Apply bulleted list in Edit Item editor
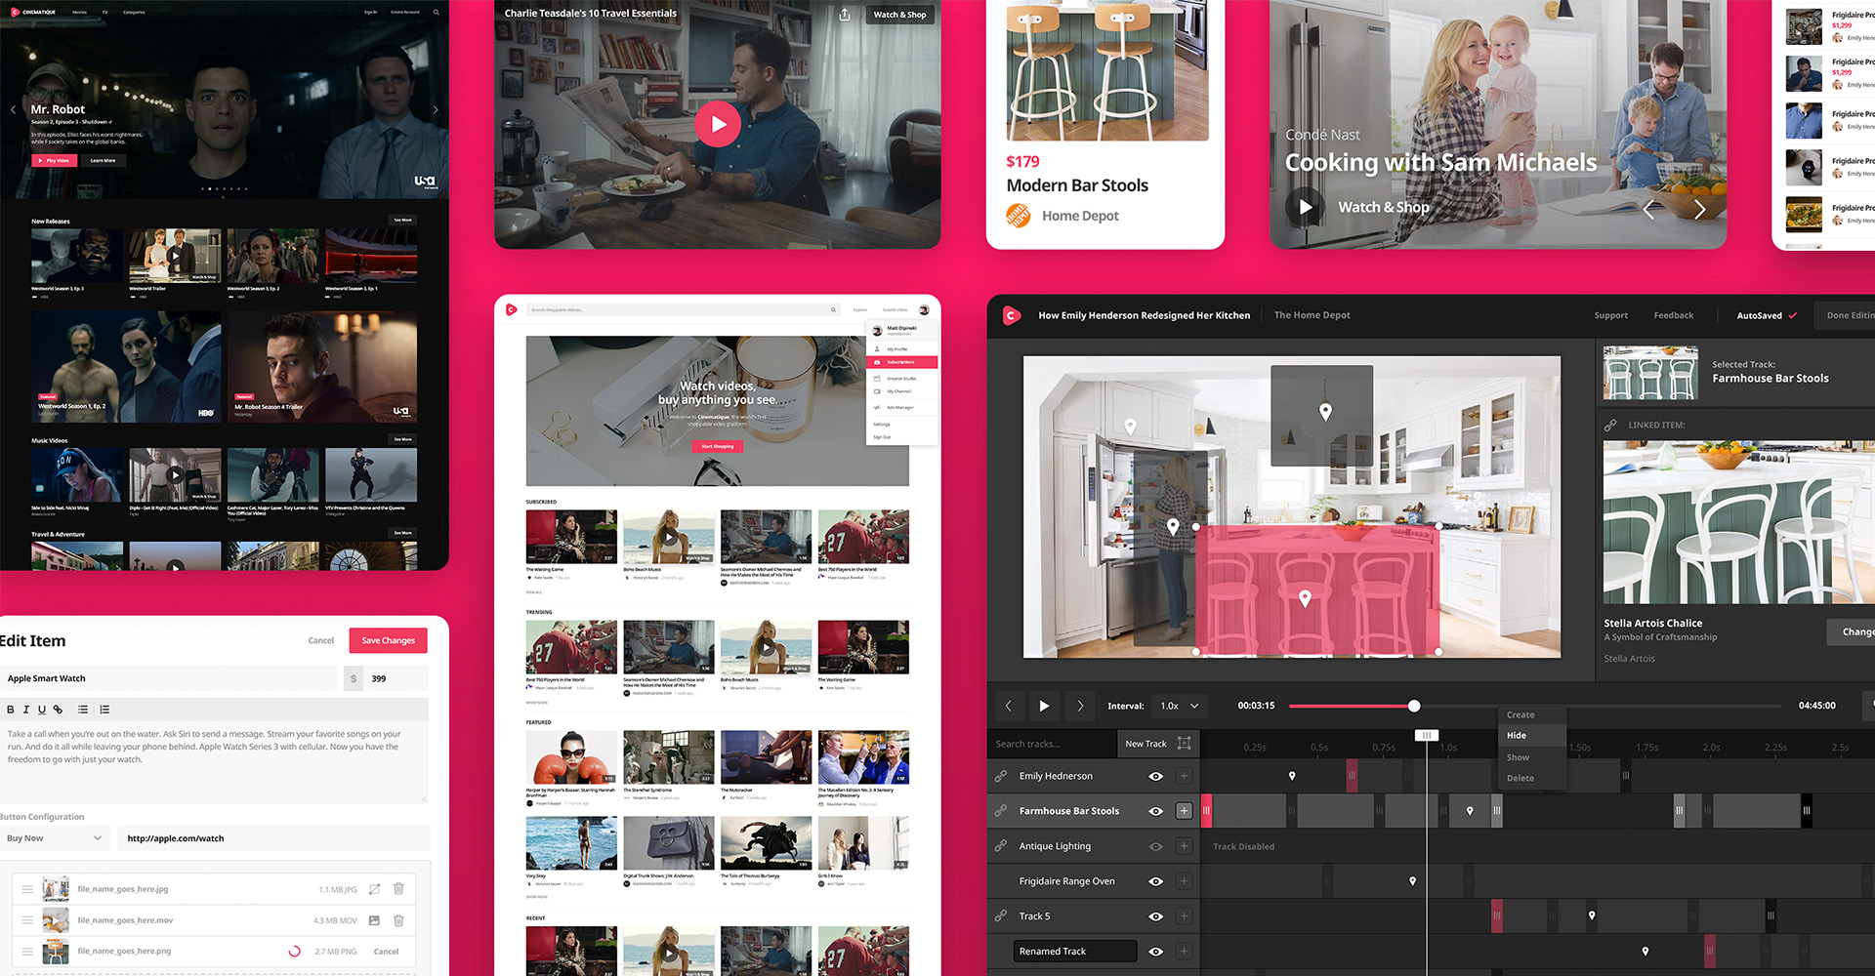This screenshot has width=1875, height=976. click(x=83, y=710)
